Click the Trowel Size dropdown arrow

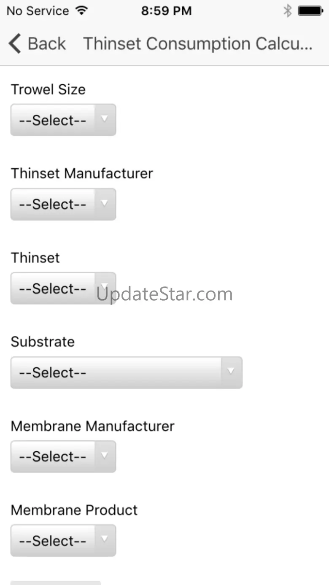(105, 120)
